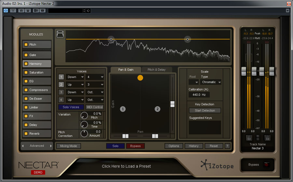Toggle the Gate module on/off indicator

[x=26, y=55]
